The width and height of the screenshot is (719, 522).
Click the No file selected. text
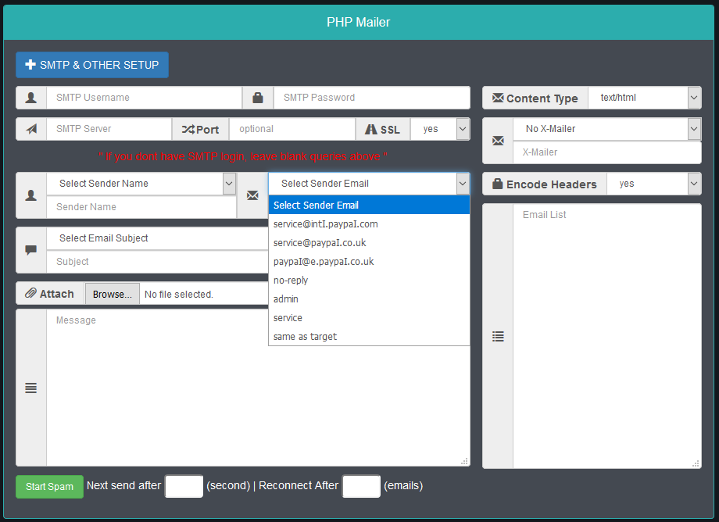tap(179, 295)
